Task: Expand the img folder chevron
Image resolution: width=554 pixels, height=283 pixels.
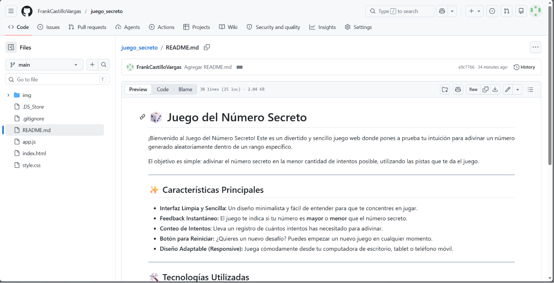Action: 8,95
